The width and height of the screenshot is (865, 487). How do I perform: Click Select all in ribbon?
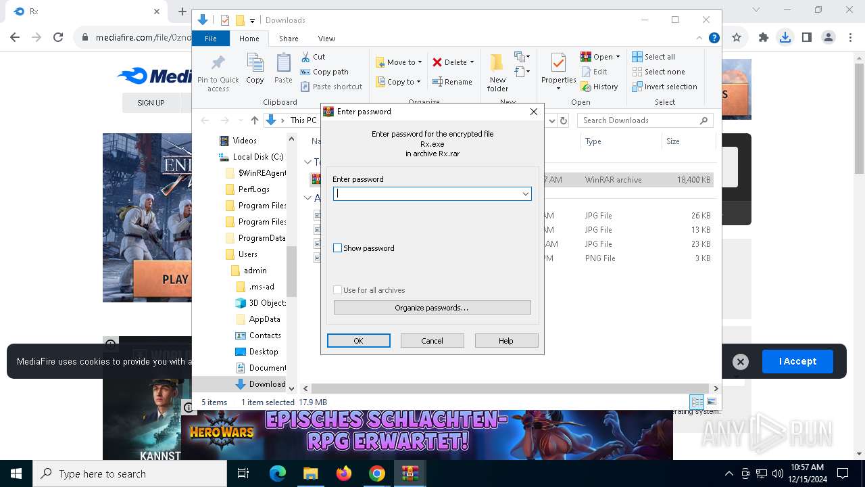tap(653, 57)
